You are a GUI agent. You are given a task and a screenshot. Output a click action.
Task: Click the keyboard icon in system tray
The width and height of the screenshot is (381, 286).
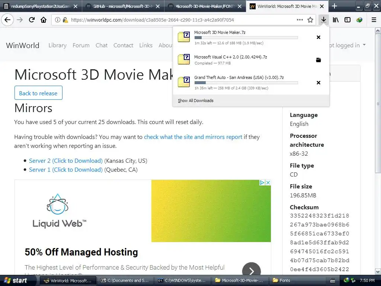point(333,281)
